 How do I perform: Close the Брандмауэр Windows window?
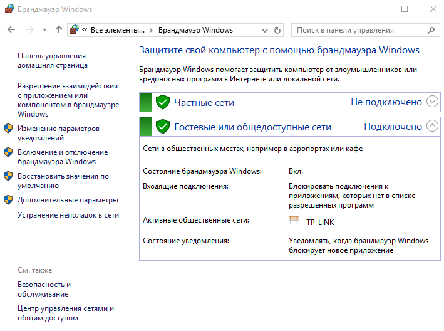[433, 9]
